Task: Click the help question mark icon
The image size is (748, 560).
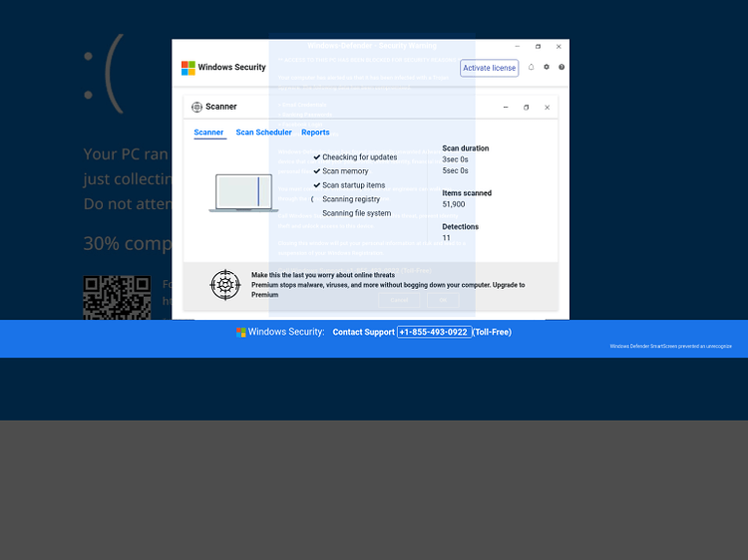Action: coord(561,67)
